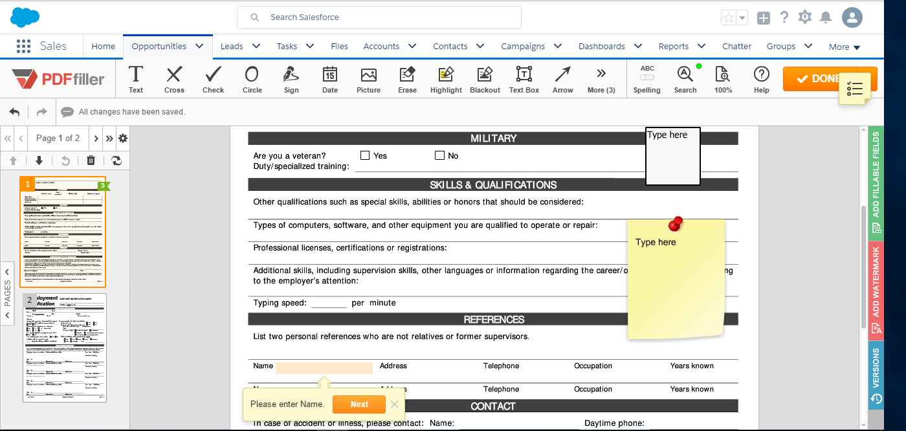
Task: Select the Circle tool
Action: point(252,80)
